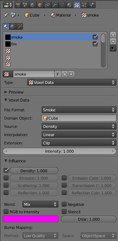Unlink the smoke texture with X button
The image size is (118, 241).
point(71,74)
